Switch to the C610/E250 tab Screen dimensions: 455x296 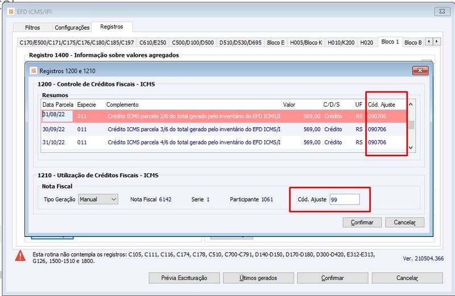(x=152, y=43)
